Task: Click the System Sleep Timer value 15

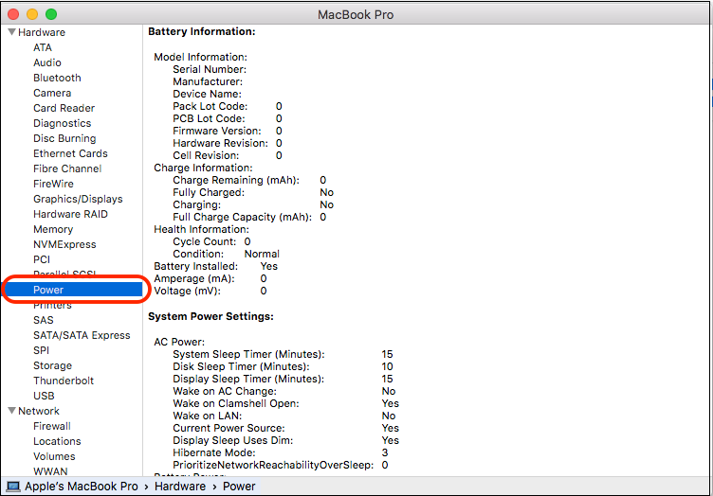Action: (387, 354)
